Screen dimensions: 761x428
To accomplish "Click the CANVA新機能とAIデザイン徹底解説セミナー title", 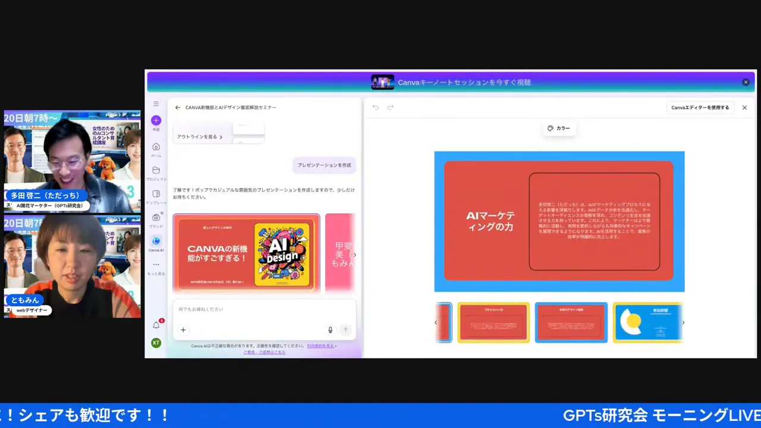I will (x=231, y=107).
